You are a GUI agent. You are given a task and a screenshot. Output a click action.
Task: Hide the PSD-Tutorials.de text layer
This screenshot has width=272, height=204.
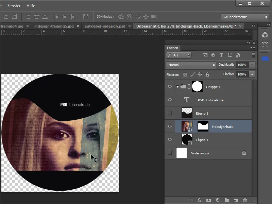(x=170, y=100)
